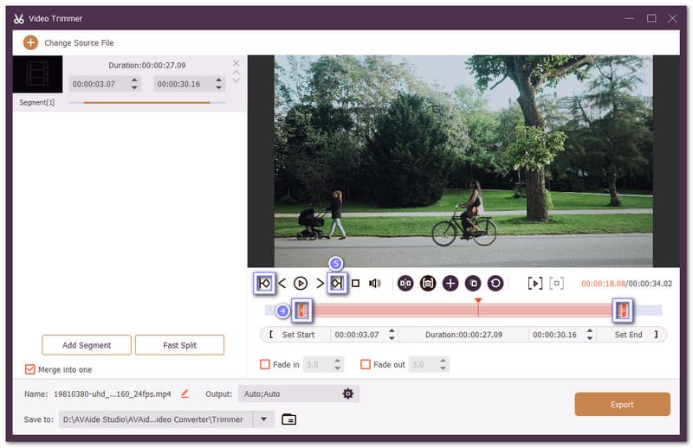Uncheck the Merge into one checkbox
693x448 pixels.
tap(30, 369)
